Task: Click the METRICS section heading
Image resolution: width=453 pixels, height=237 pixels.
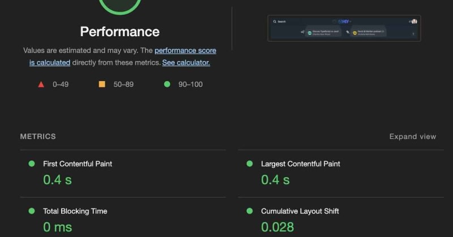Action: click(x=38, y=137)
